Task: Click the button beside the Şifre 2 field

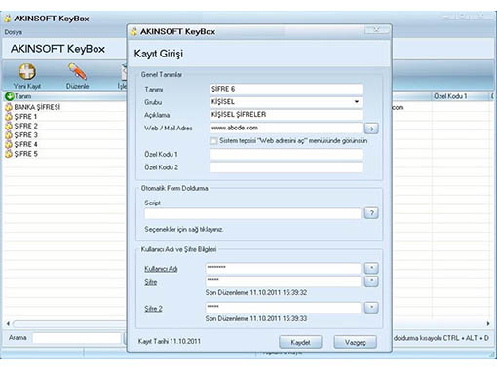Action: coord(371,308)
